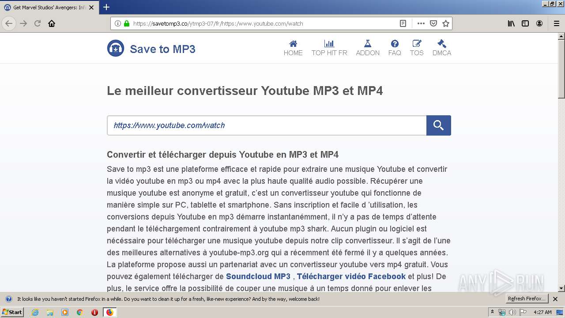Toggle Reader View in address bar
The image size is (565, 318).
pyautogui.click(x=403, y=23)
